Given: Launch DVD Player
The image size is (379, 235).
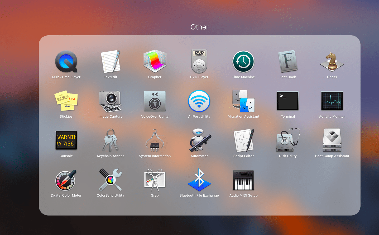Looking at the screenshot, I should pos(199,61).
